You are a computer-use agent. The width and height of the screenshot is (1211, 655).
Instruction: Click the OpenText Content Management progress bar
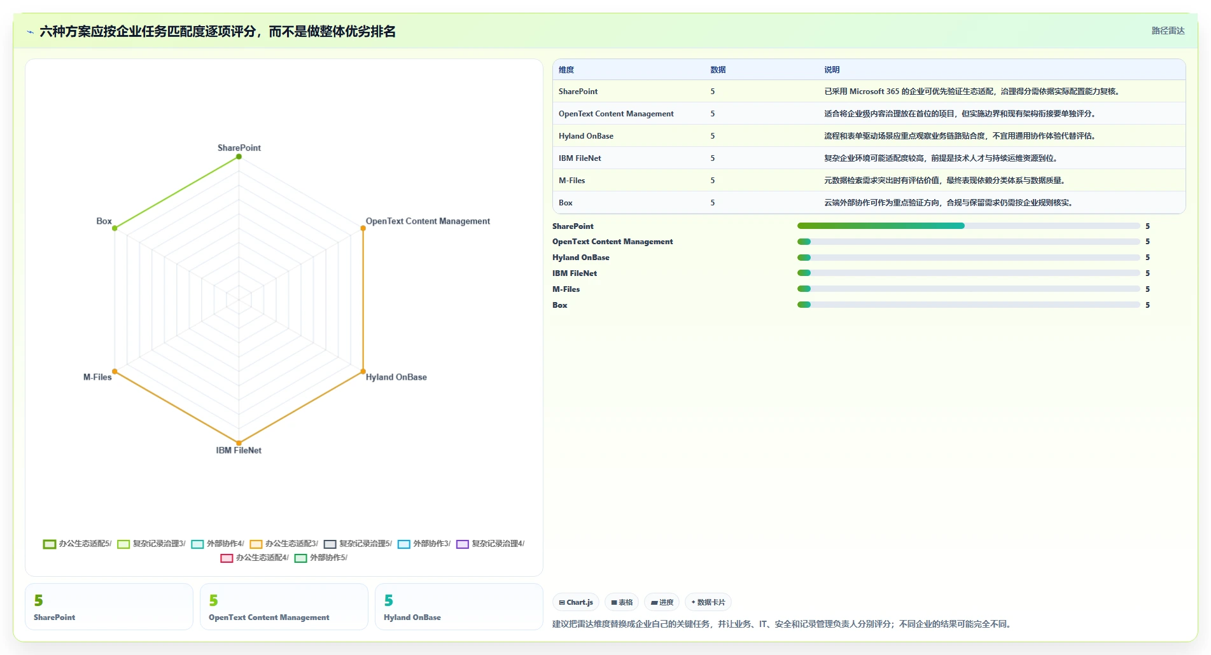coord(969,242)
